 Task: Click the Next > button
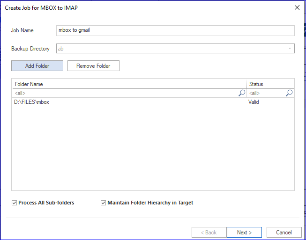tap(244, 232)
